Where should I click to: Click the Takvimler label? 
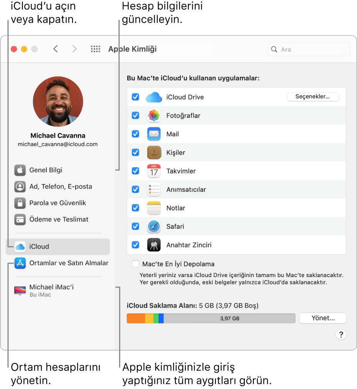(181, 171)
